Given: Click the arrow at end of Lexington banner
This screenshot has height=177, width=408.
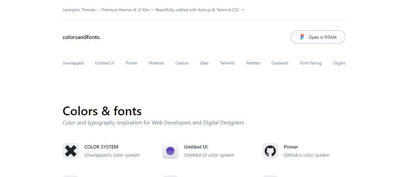Looking at the screenshot, I should 243,10.
